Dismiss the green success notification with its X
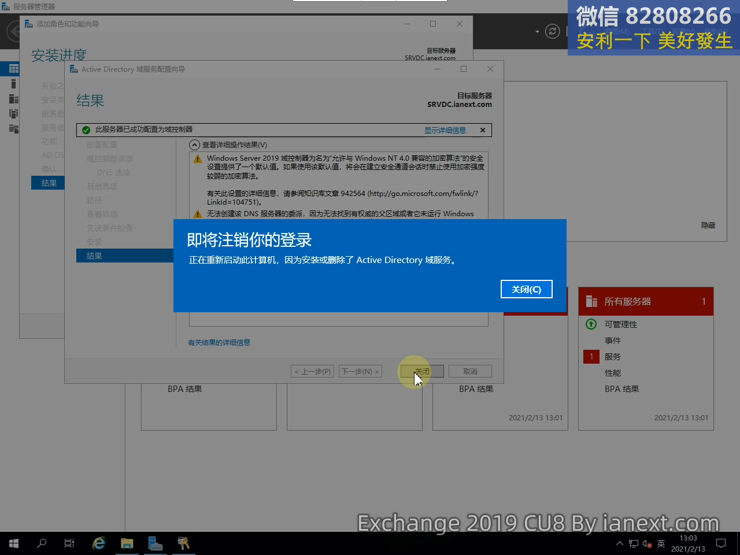The height and width of the screenshot is (555, 740). pos(482,130)
